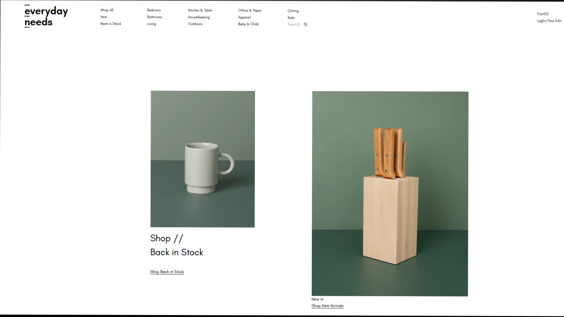Open the Baby & Child category
The height and width of the screenshot is (317, 564).
(248, 24)
